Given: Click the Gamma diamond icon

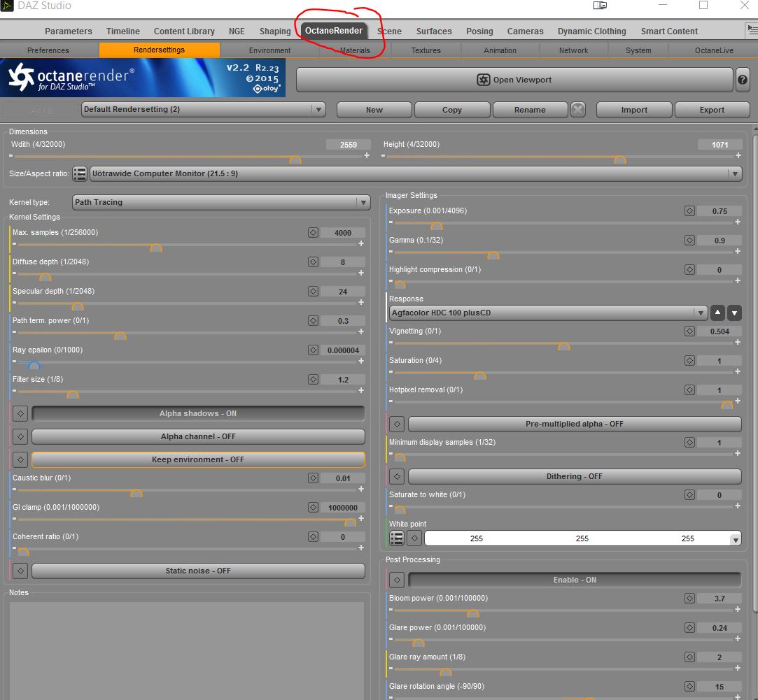Looking at the screenshot, I should (689, 240).
